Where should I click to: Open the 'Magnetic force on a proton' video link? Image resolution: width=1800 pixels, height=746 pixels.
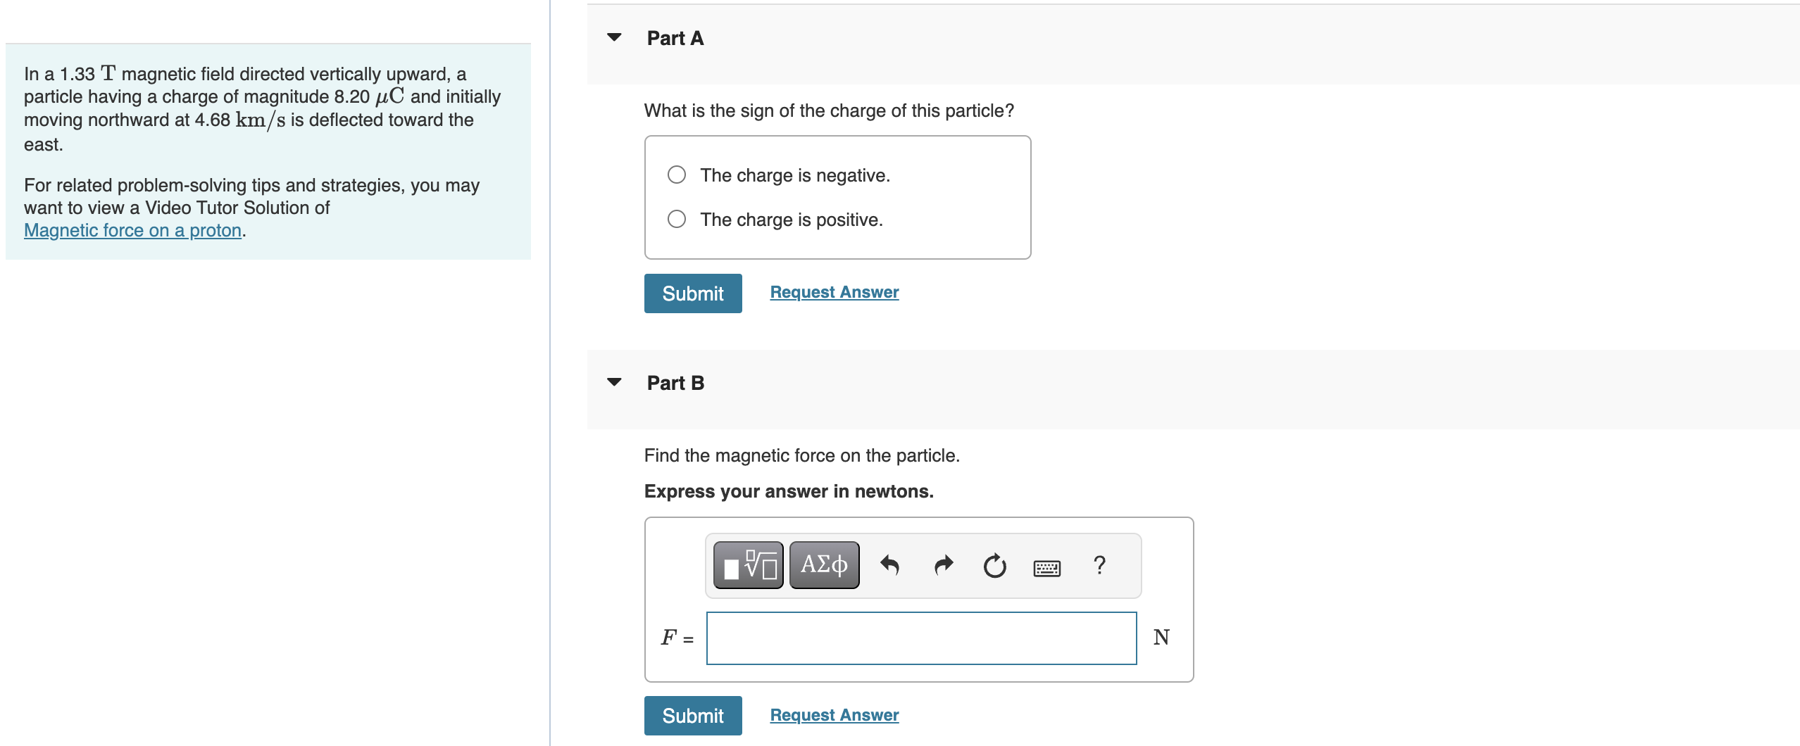click(x=132, y=230)
